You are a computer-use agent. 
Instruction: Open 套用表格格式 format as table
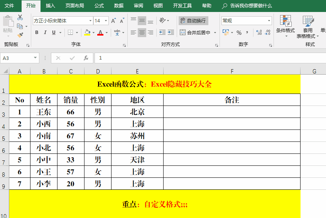[307, 27]
